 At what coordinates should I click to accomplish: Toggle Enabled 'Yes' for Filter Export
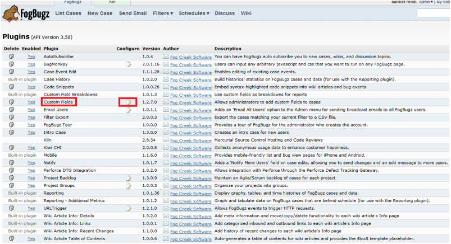click(31, 118)
